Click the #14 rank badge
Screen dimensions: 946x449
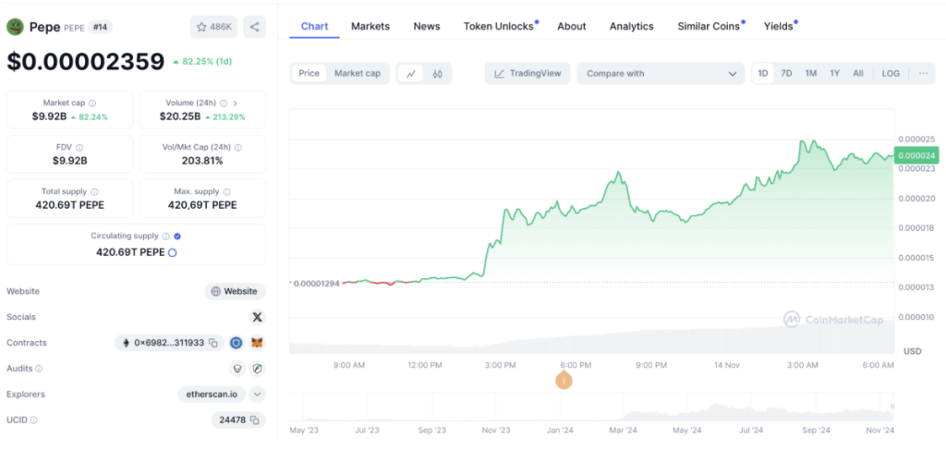click(x=100, y=27)
